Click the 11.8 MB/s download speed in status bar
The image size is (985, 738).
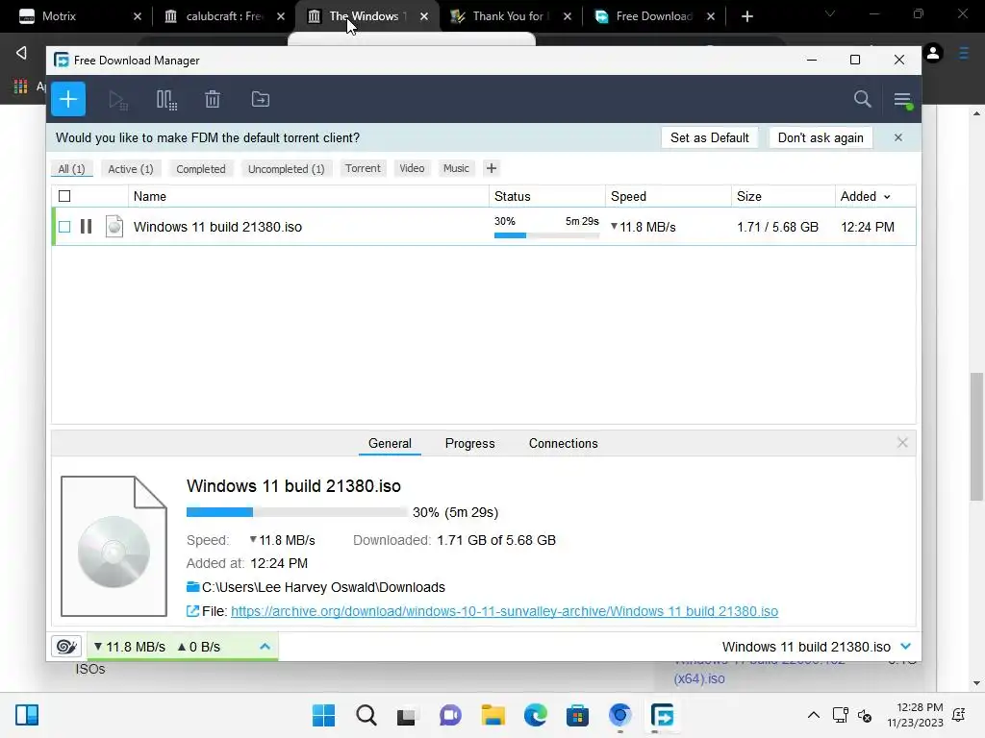click(130, 647)
